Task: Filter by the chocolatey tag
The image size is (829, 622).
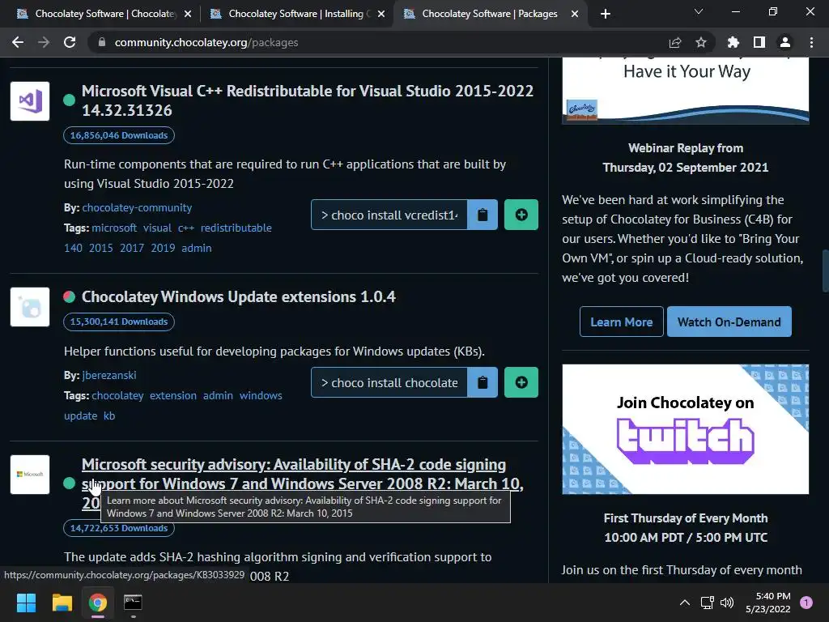Action: (x=117, y=395)
